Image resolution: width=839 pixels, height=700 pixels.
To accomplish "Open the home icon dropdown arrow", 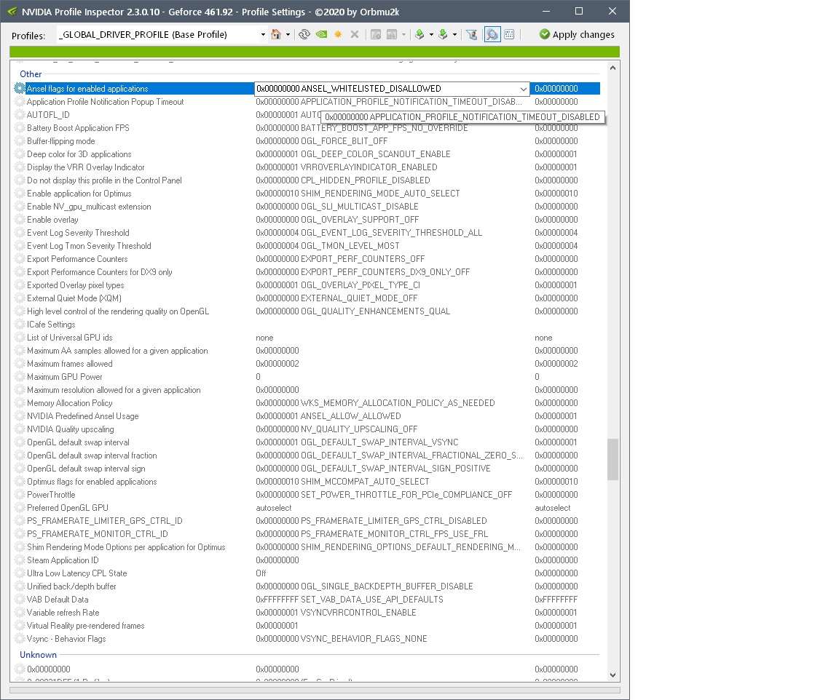I will [288, 35].
